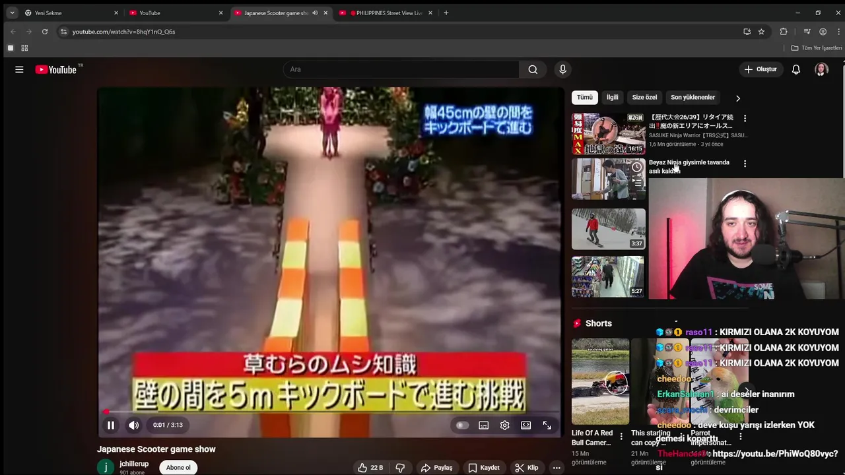Screen dimensions: 845x475
Task: Open a new browser tab
Action: click(446, 13)
